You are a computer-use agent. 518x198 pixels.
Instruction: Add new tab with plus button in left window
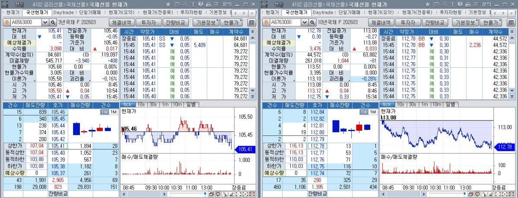pyautogui.click(x=252, y=13)
